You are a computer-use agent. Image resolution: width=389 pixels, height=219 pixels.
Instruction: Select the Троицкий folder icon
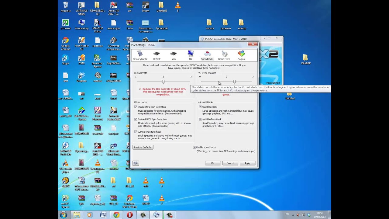(x=162, y=25)
